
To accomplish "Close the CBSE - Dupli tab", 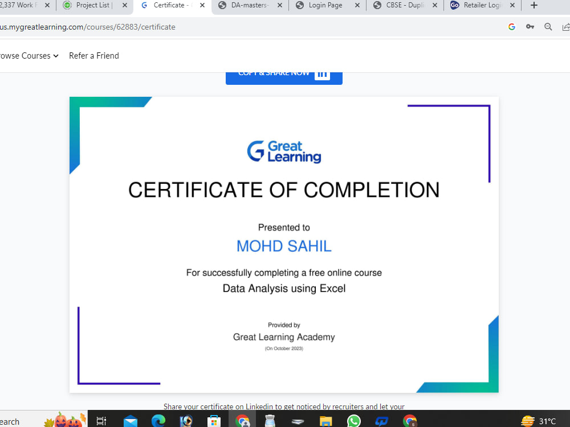I will pos(435,5).
